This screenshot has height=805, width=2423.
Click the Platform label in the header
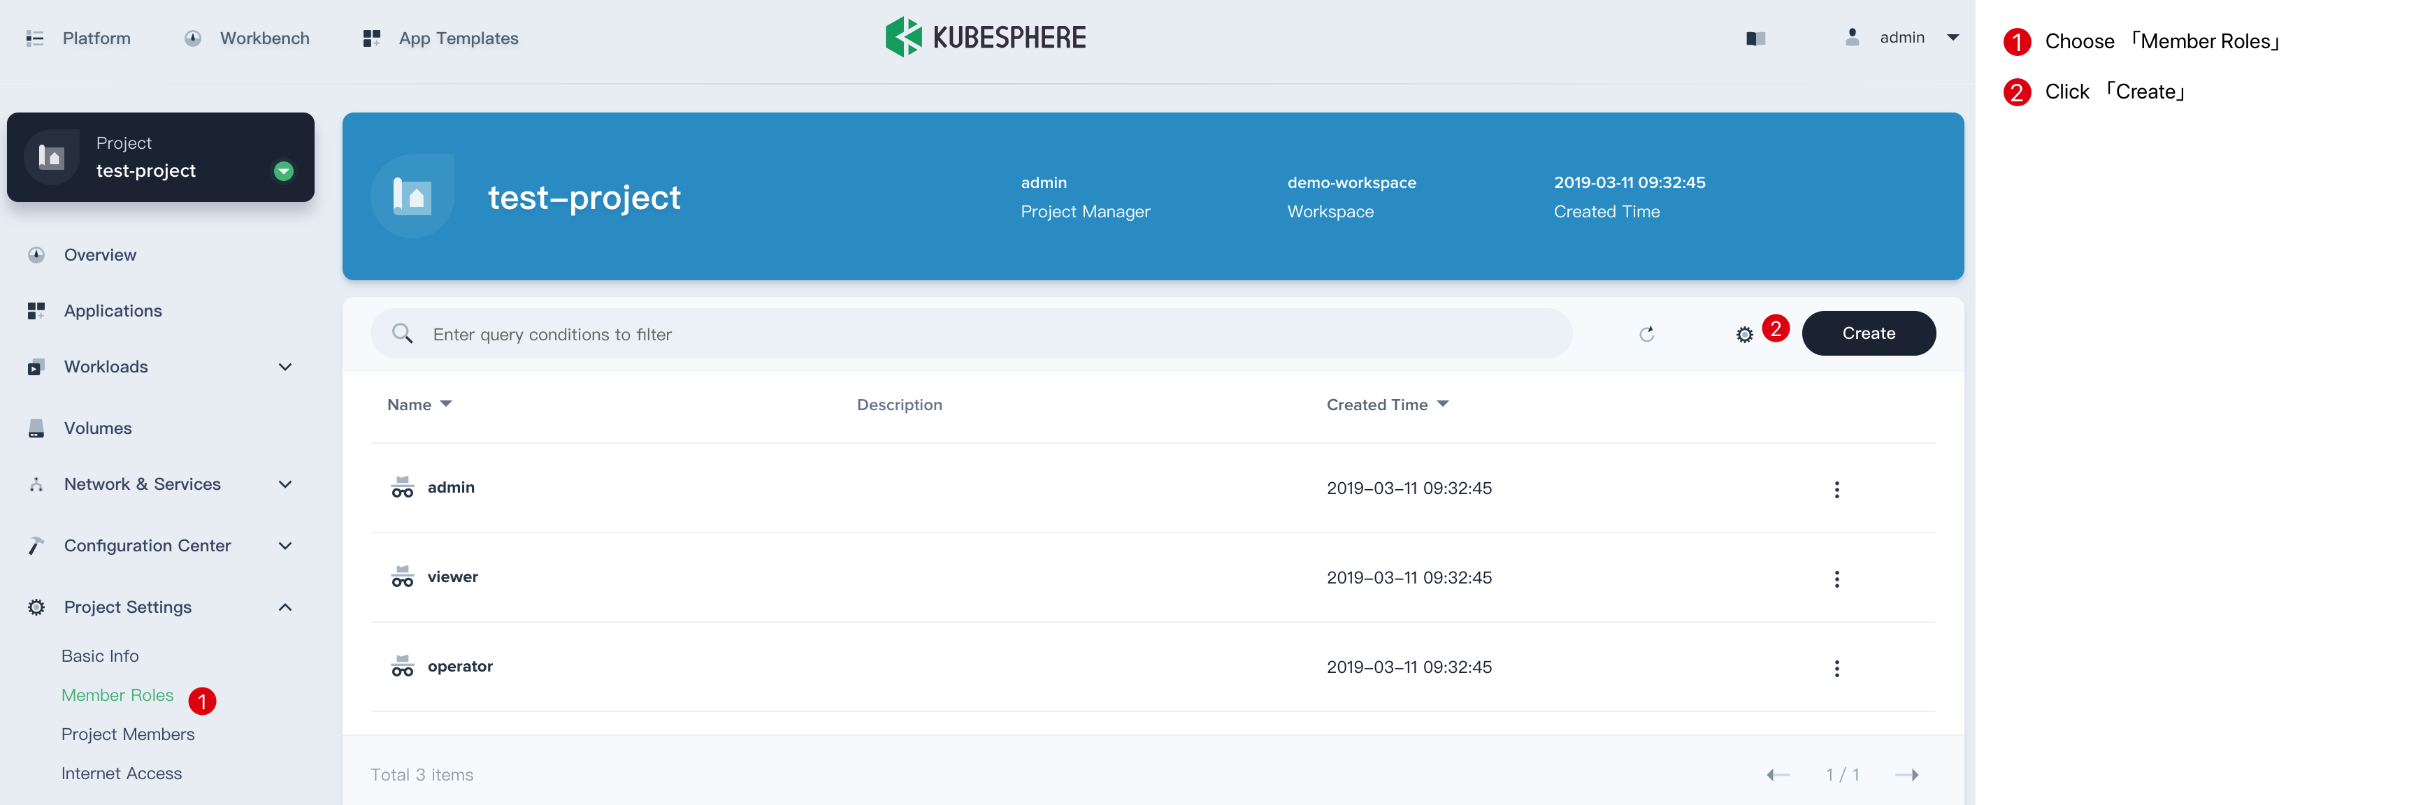pyautogui.click(x=97, y=38)
